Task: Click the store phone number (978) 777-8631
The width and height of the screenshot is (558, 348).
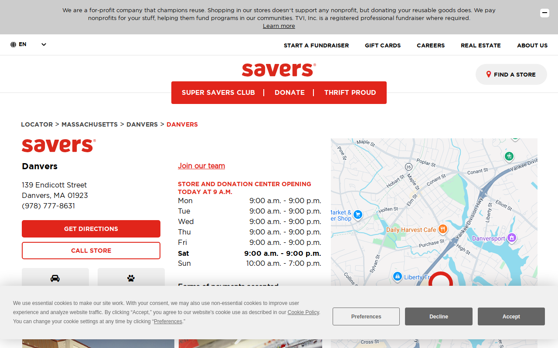Action: (x=48, y=206)
